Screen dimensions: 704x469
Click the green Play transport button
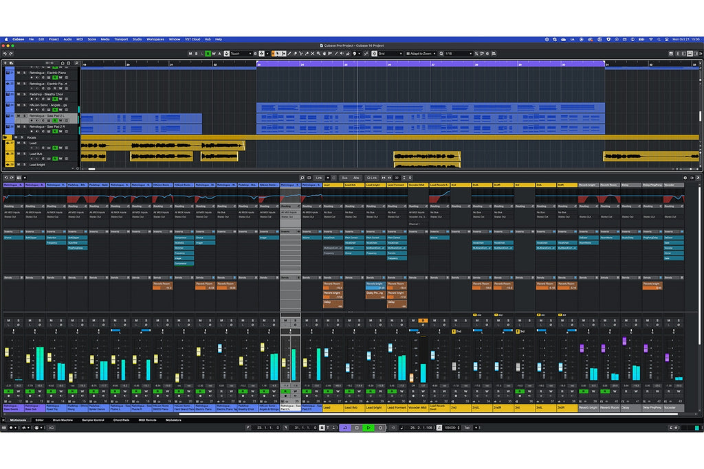tap(368, 428)
